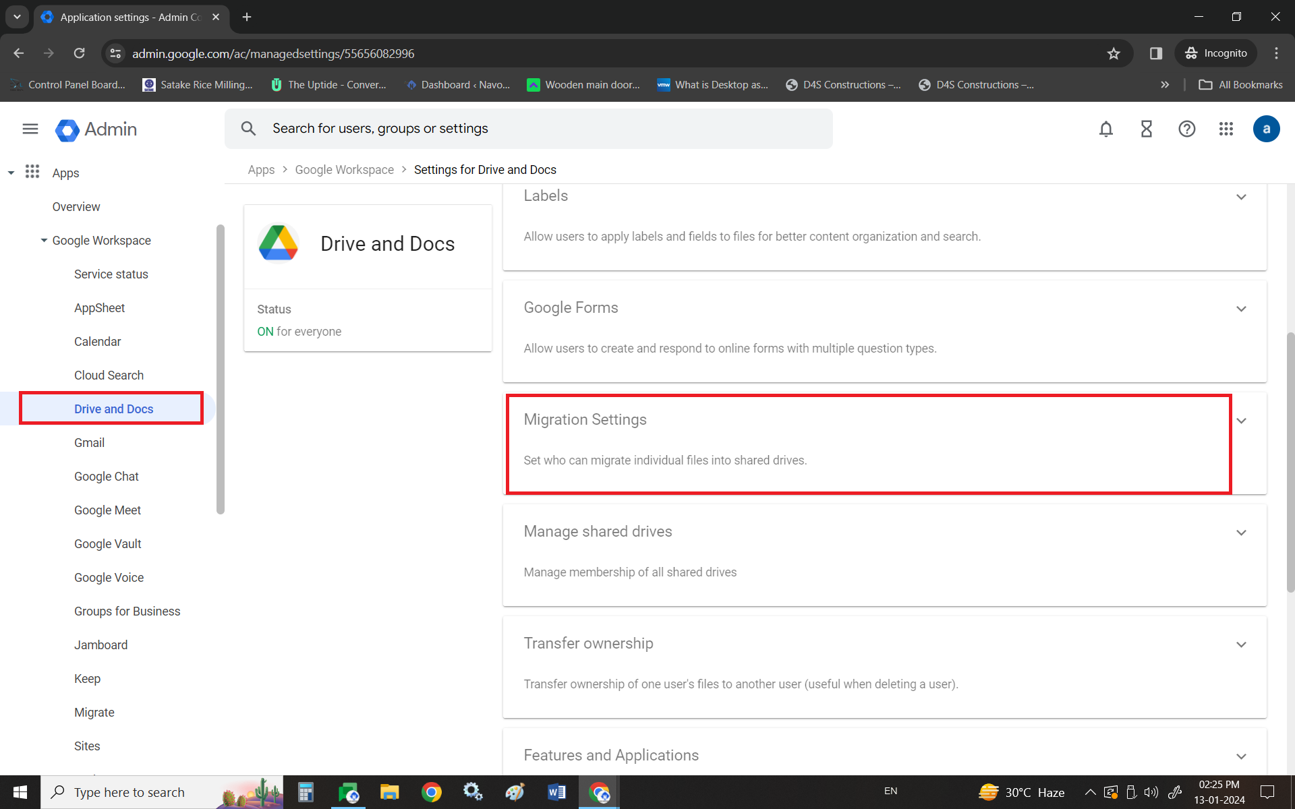This screenshot has width=1295, height=809.
Task: Expand the Manage shared drives section
Action: [1241, 532]
